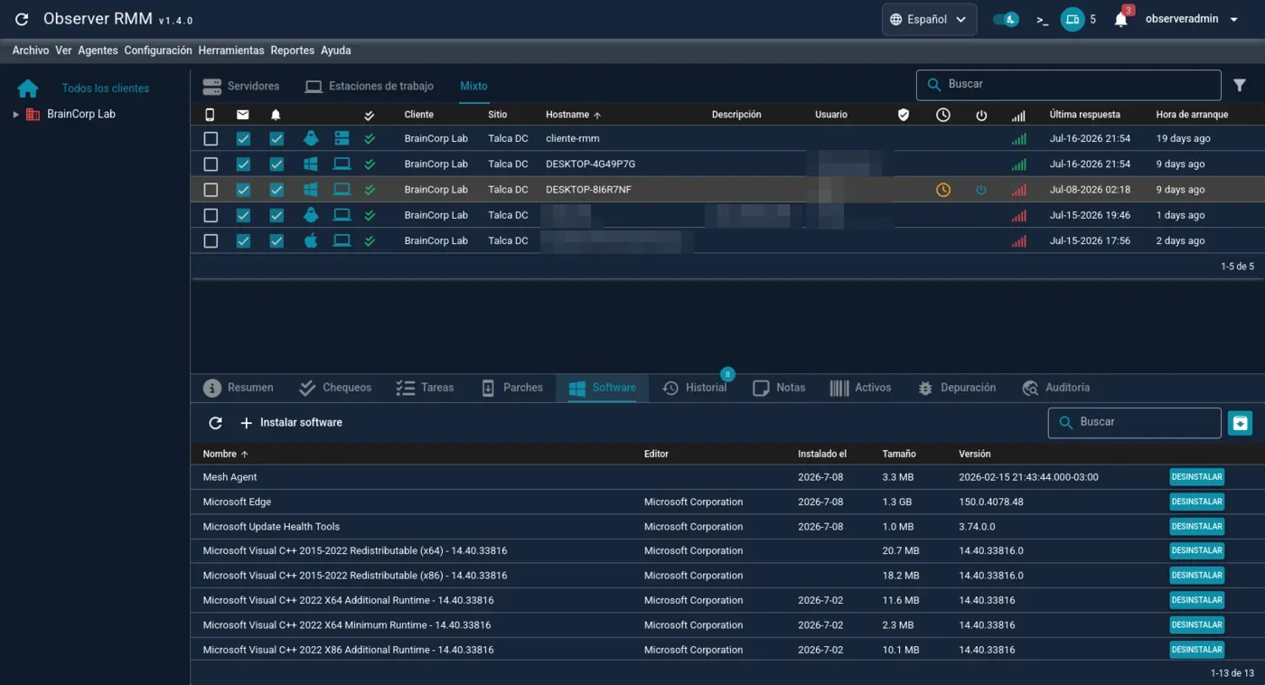Sort agents by Última respuesta column
The width and height of the screenshot is (1265, 685).
coord(1084,115)
